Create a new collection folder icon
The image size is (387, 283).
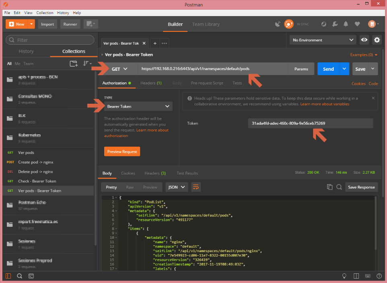pyautogui.click(x=74, y=64)
